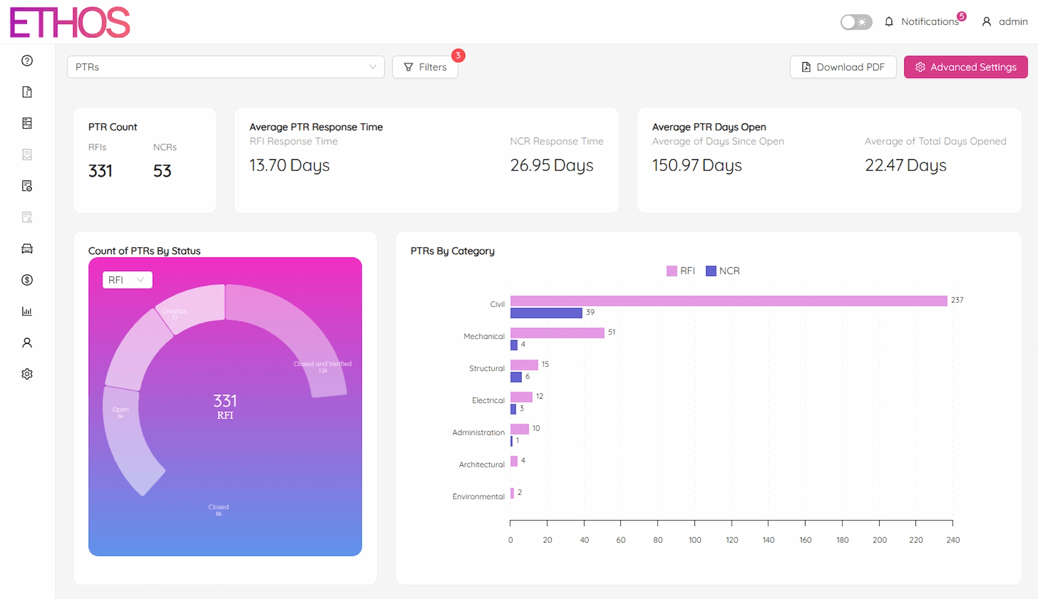Viewport: 1038px width, 599px height.
Task: Hide the NCR series via chart legend
Action: 722,271
